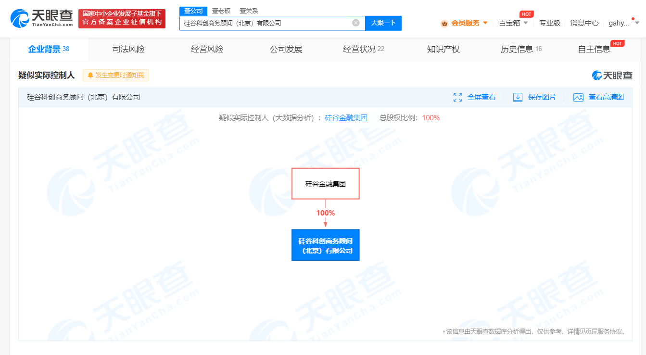Image resolution: width=646 pixels, height=355 pixels.
Task: Click the member service crown icon
Action: pos(444,23)
